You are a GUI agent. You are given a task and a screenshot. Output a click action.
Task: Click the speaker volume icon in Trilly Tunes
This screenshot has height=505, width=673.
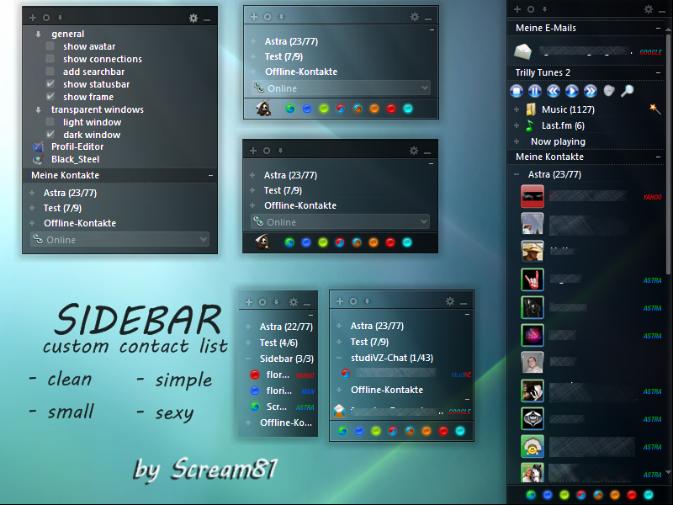[x=609, y=91]
